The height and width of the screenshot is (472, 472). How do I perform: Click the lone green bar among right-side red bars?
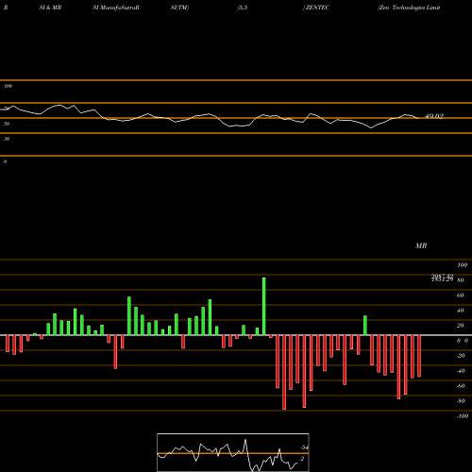click(x=365, y=326)
